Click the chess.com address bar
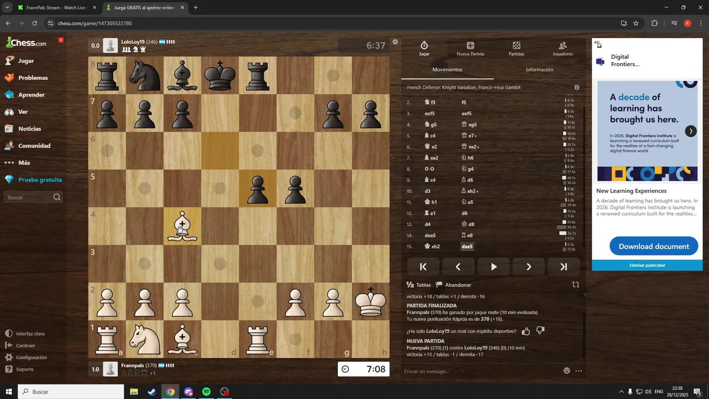 pos(332,23)
